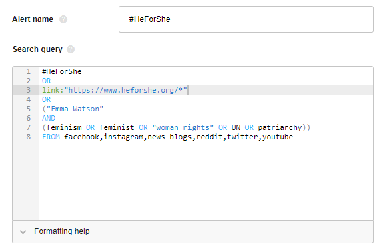Click line number 8 in the gutter
This screenshot has width=381, height=250.
point(29,137)
